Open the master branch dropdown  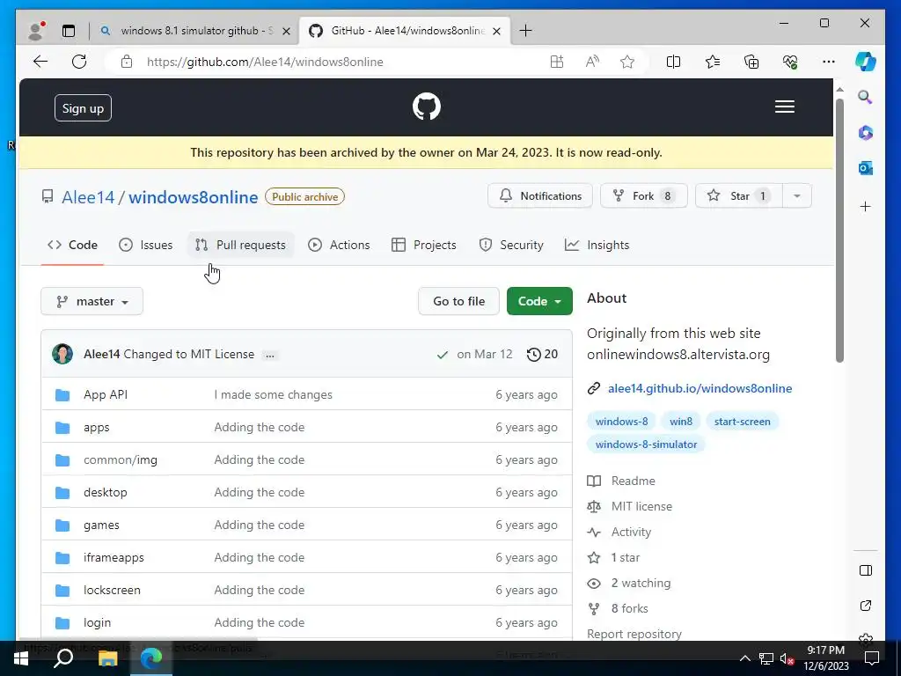coord(92,301)
